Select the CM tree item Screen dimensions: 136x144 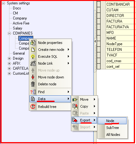click(x=15, y=13)
